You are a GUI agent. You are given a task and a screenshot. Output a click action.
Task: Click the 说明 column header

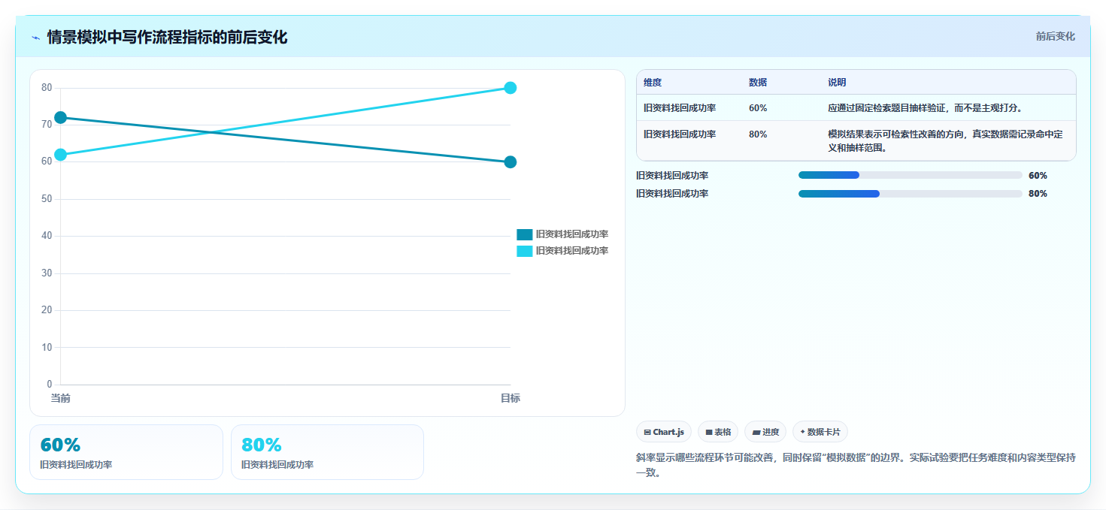[837, 83]
